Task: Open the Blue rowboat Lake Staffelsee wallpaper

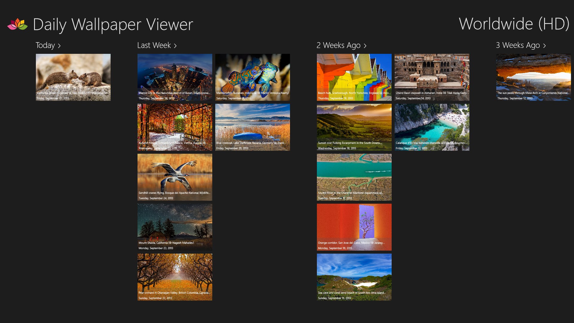Action: [x=253, y=127]
